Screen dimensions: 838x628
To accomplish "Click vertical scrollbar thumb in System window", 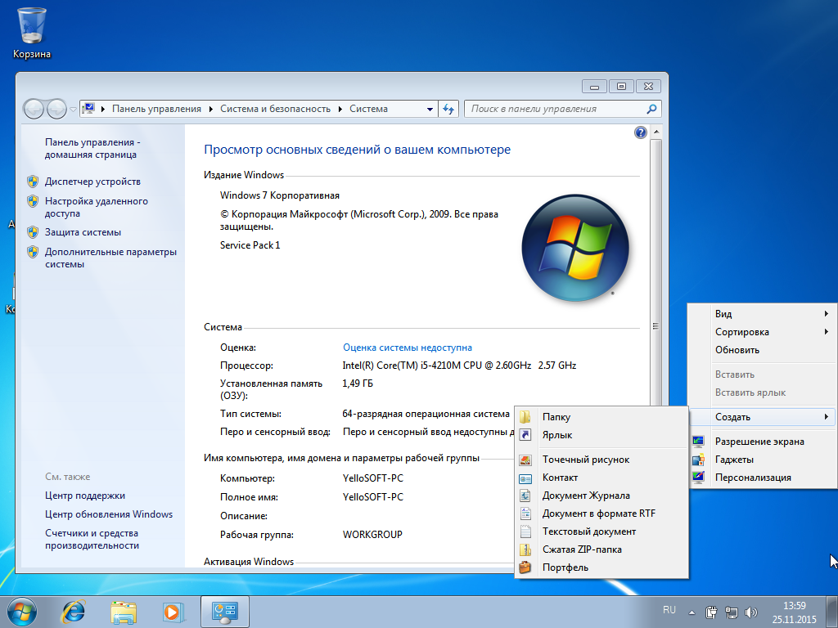I will pyautogui.click(x=656, y=327).
